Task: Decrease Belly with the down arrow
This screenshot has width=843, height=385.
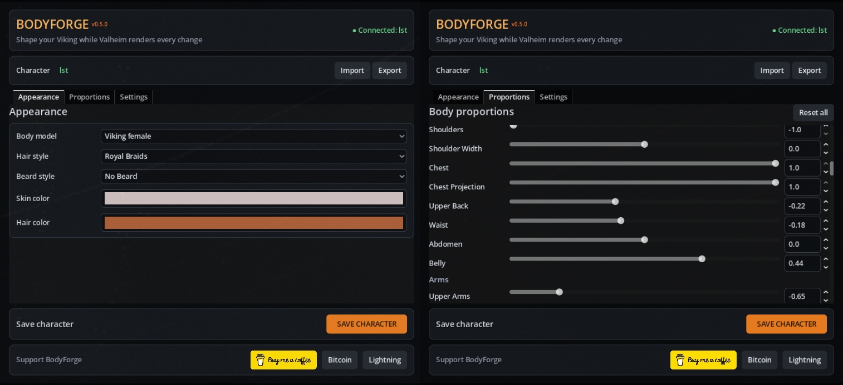Action: (826, 267)
